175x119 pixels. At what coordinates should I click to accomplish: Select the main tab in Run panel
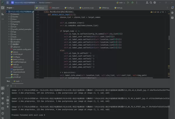pyautogui.click(x=17, y=81)
